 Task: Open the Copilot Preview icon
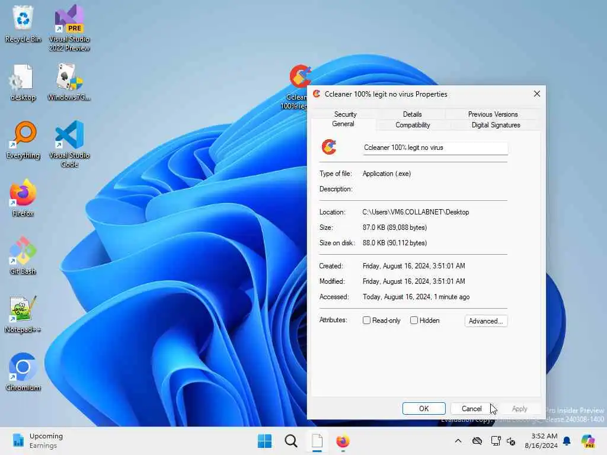(x=588, y=441)
